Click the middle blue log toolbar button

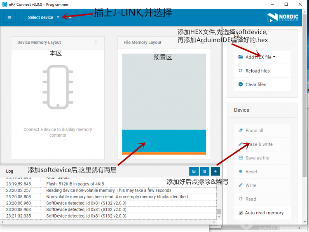tap(205, 171)
